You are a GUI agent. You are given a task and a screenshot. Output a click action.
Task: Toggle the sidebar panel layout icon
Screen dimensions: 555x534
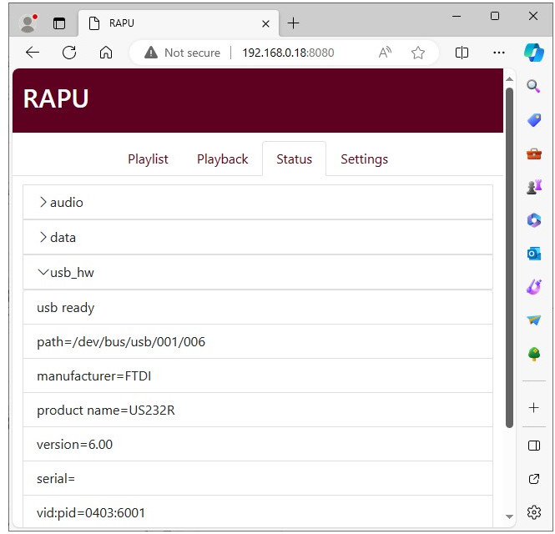[x=534, y=446]
